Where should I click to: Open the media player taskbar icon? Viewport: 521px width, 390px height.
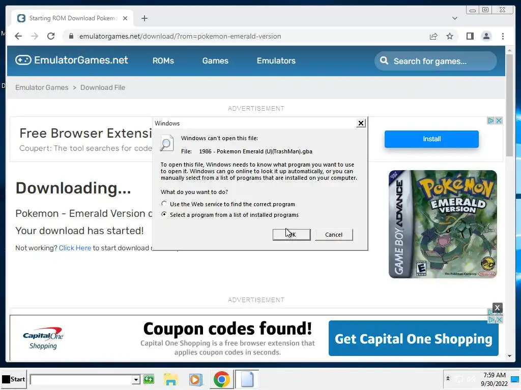[196, 379]
